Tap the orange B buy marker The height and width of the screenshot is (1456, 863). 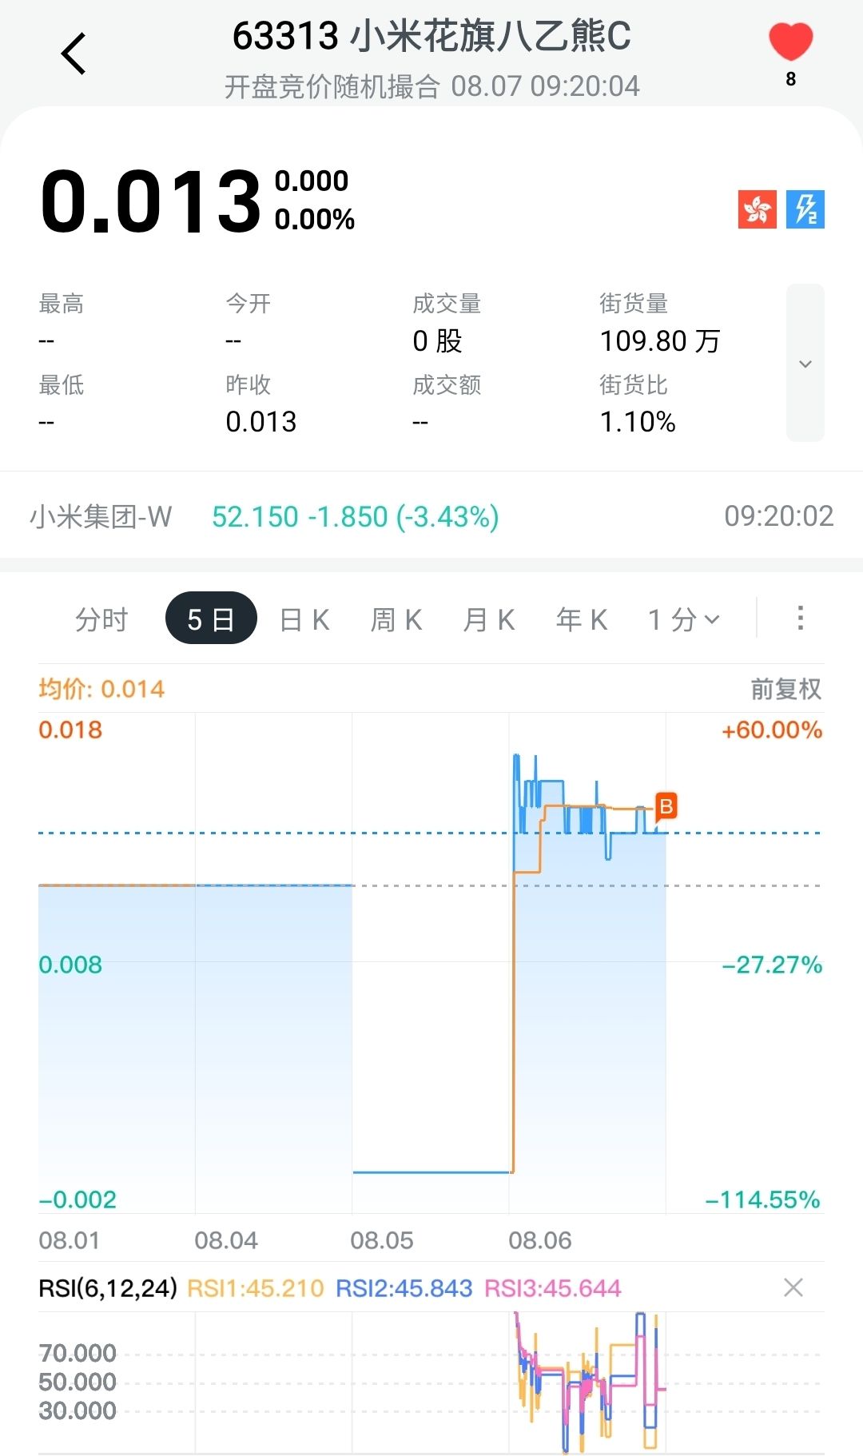coord(666,806)
